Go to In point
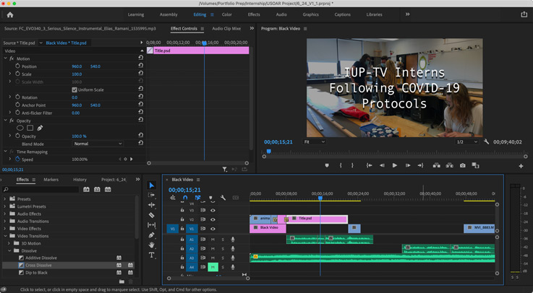 pyautogui.click(x=369, y=165)
